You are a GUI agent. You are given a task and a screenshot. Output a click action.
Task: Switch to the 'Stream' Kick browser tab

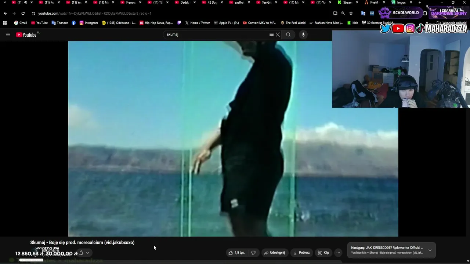(x=345, y=3)
